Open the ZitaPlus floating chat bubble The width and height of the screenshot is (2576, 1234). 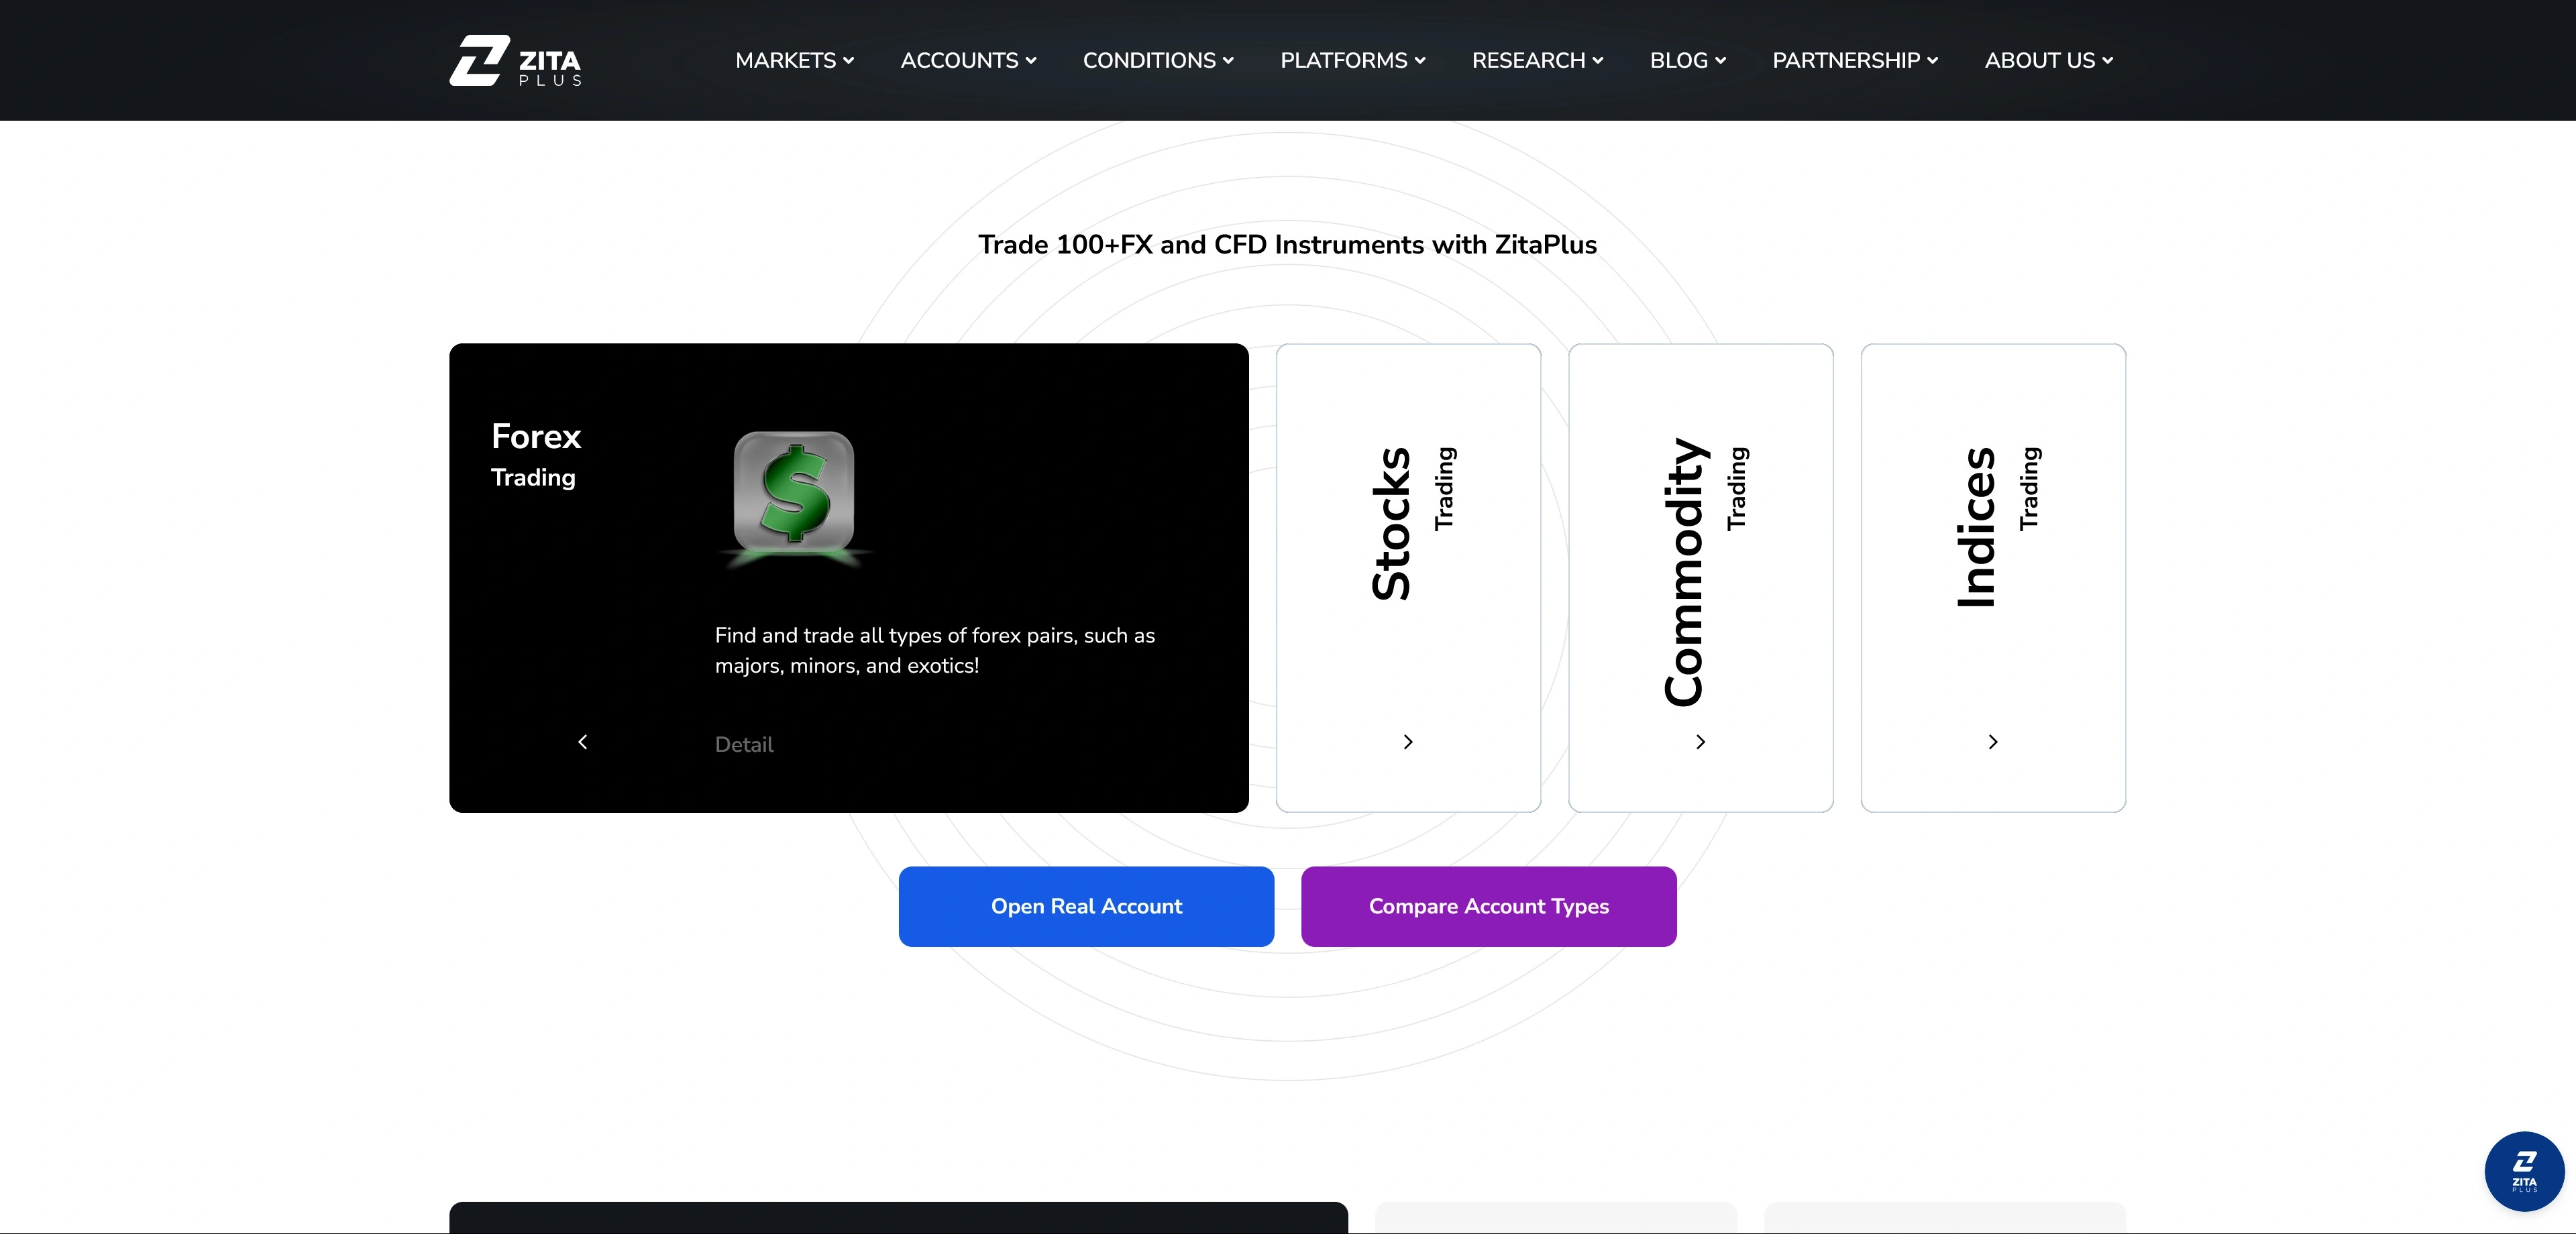tap(2523, 1170)
